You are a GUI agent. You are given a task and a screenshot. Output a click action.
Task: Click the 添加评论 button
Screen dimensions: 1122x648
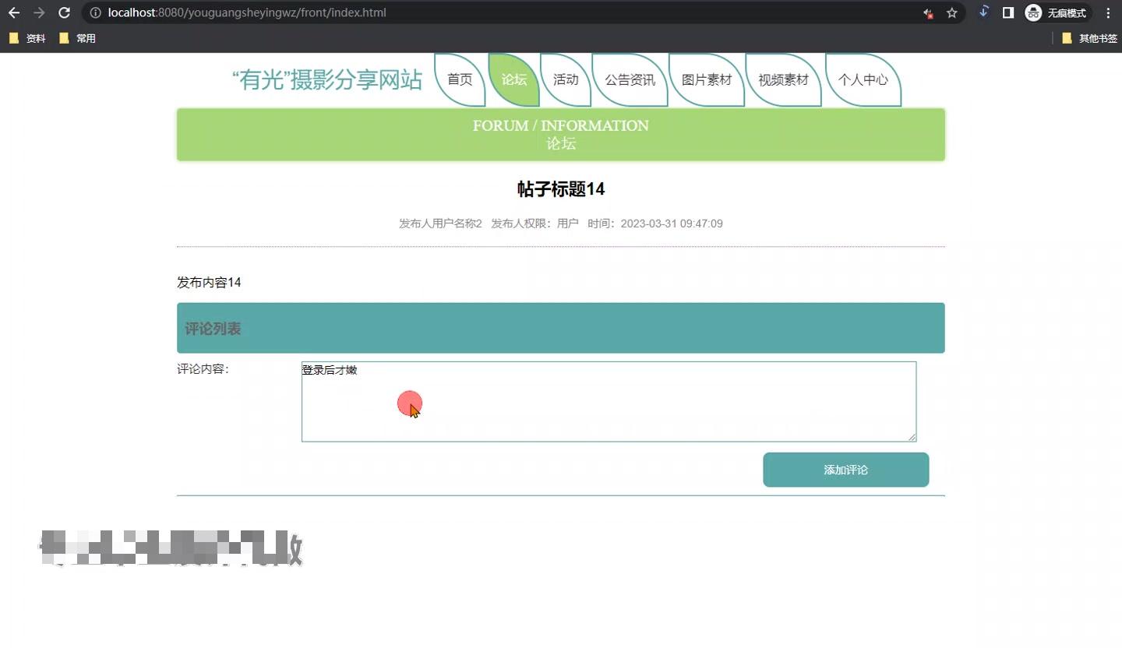coord(845,470)
